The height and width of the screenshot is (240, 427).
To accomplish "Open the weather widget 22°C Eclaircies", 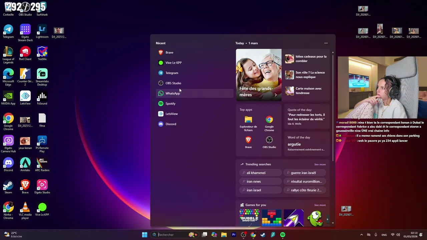I will [13, 235].
